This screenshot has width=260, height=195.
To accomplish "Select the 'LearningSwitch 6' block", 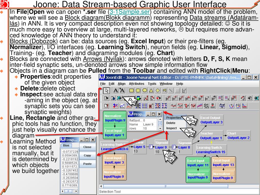I will pyautogui.click(x=115, y=147).
